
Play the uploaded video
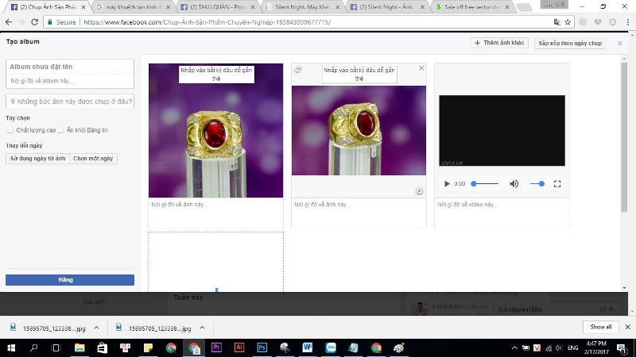tap(447, 183)
